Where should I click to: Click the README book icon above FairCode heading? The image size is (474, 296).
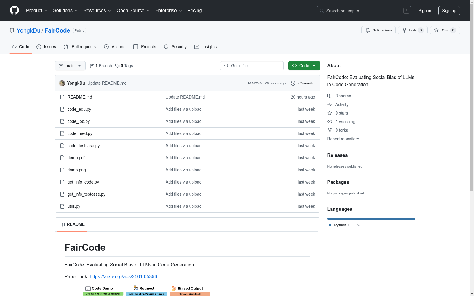[x=62, y=224]
